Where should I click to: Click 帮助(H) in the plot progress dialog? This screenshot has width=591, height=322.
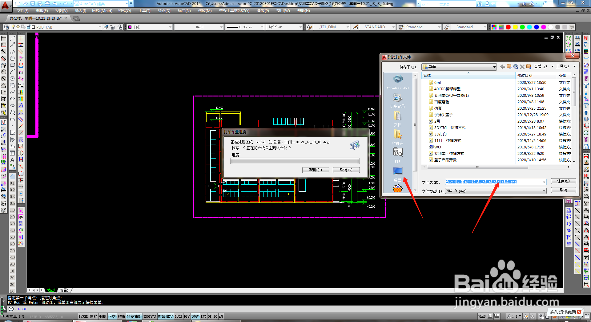coord(316,170)
